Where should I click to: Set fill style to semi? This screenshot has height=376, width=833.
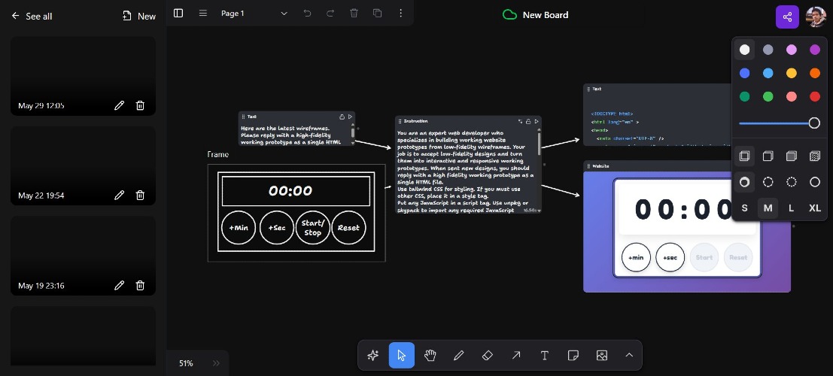tap(768, 156)
